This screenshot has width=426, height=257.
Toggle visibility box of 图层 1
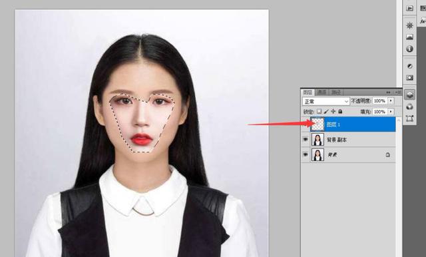click(x=306, y=125)
